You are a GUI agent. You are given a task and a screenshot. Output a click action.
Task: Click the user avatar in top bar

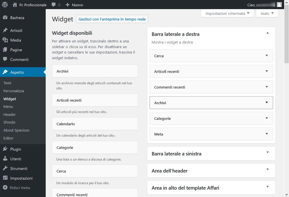279,5
